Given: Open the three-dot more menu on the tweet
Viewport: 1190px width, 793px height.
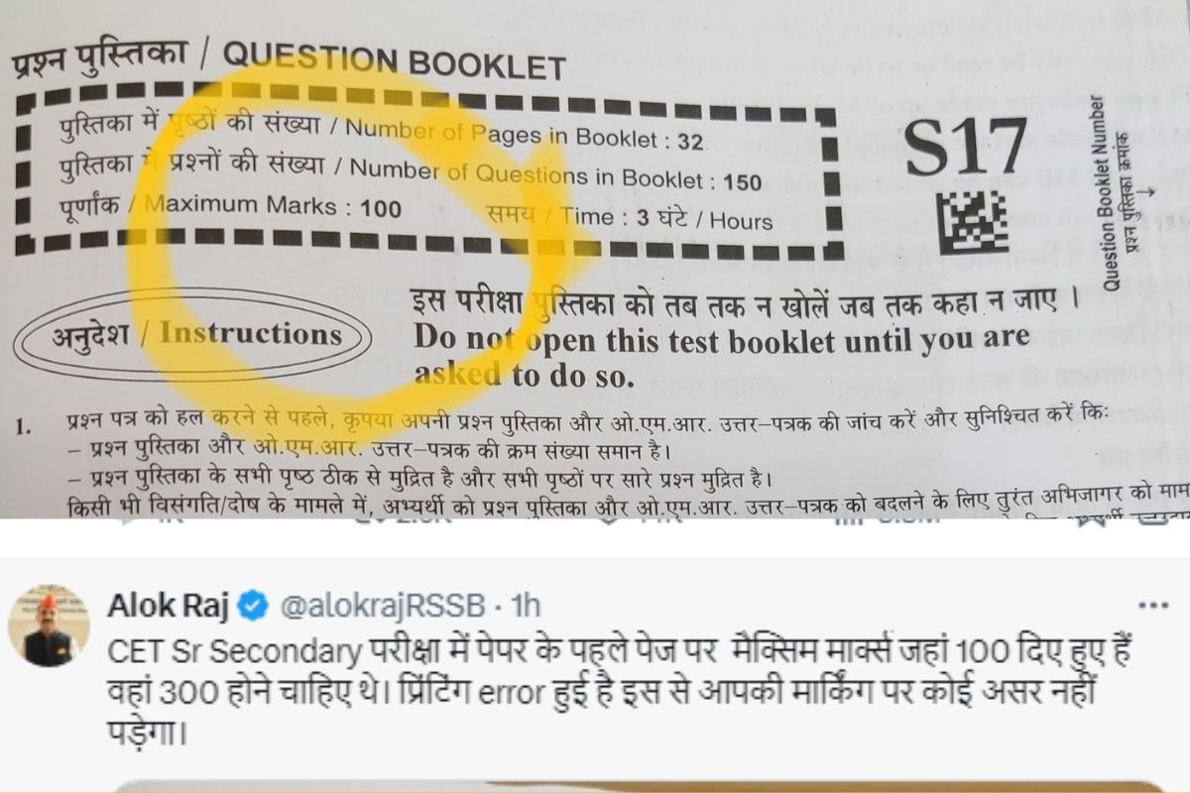Looking at the screenshot, I should click(x=1154, y=606).
